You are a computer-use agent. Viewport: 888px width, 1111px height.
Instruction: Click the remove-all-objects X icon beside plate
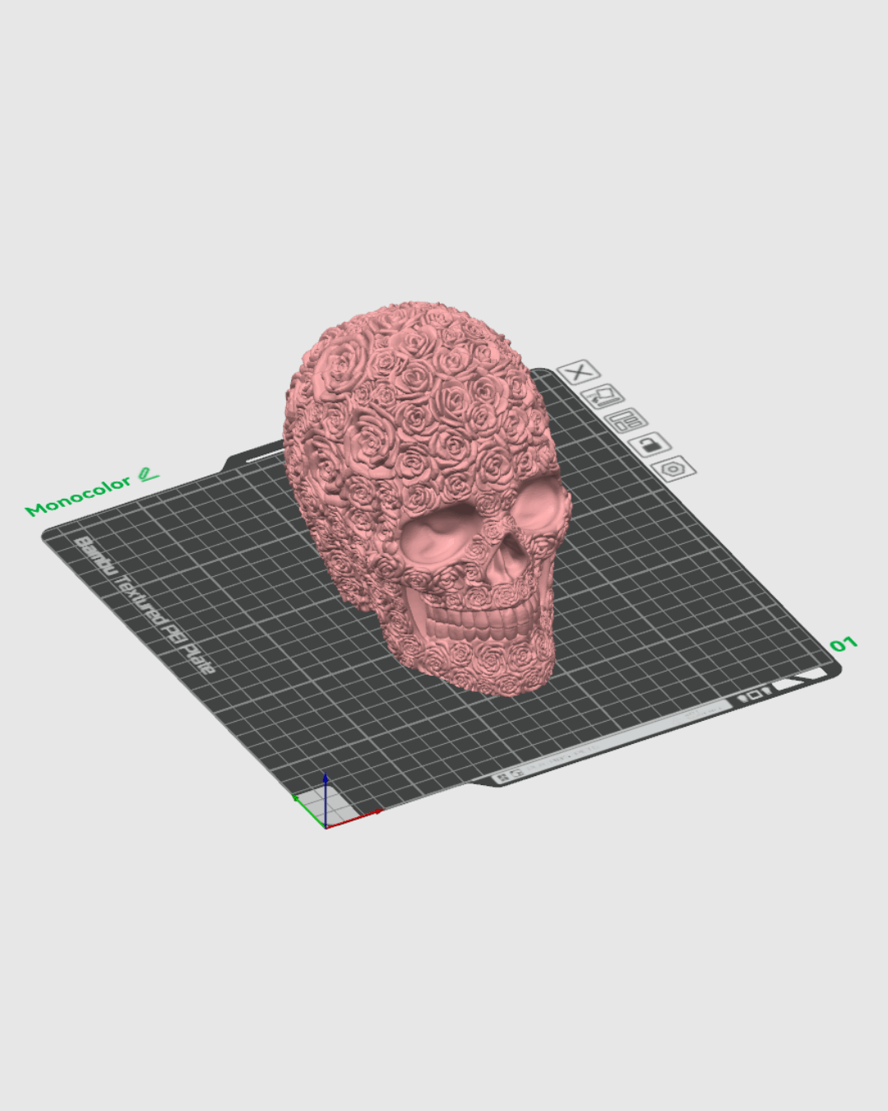pos(579,372)
